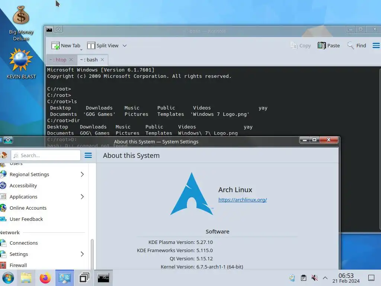Click the virtual desktops taskbar icon
Screen dimensions: 381x286
(84, 278)
